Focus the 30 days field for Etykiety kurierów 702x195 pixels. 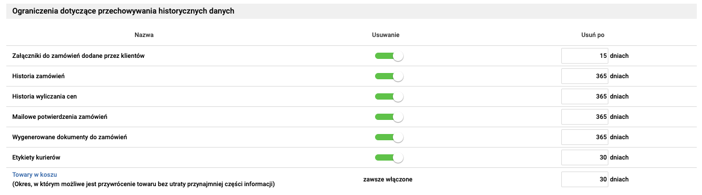point(585,157)
